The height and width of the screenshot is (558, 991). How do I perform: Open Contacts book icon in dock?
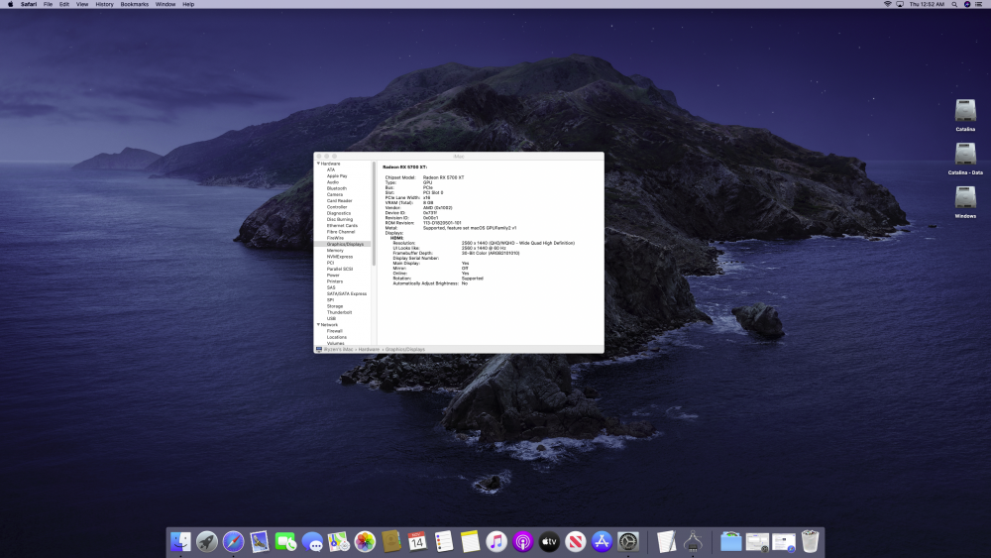(x=391, y=541)
